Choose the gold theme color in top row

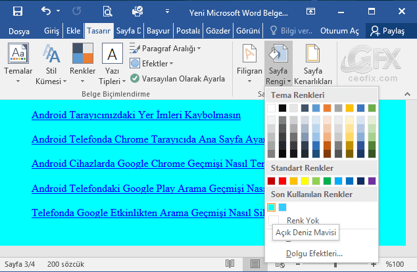(349, 108)
